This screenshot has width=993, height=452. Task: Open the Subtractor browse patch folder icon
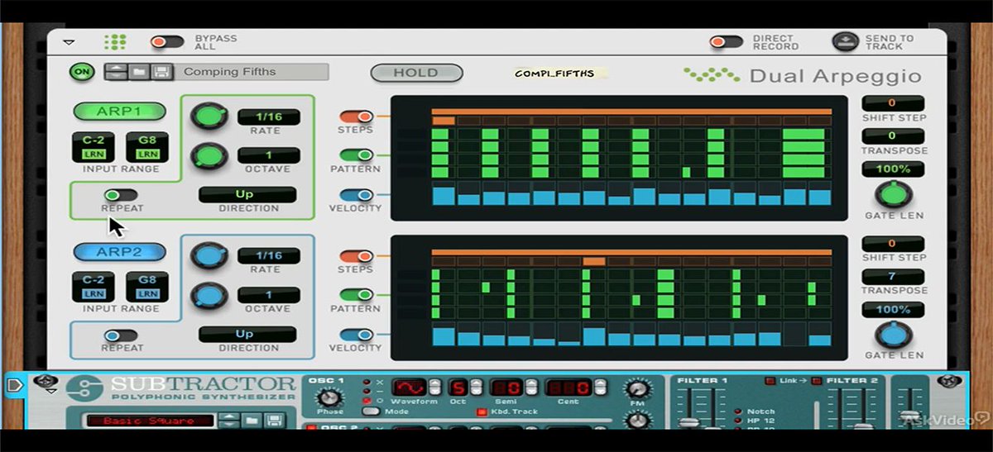[252, 421]
